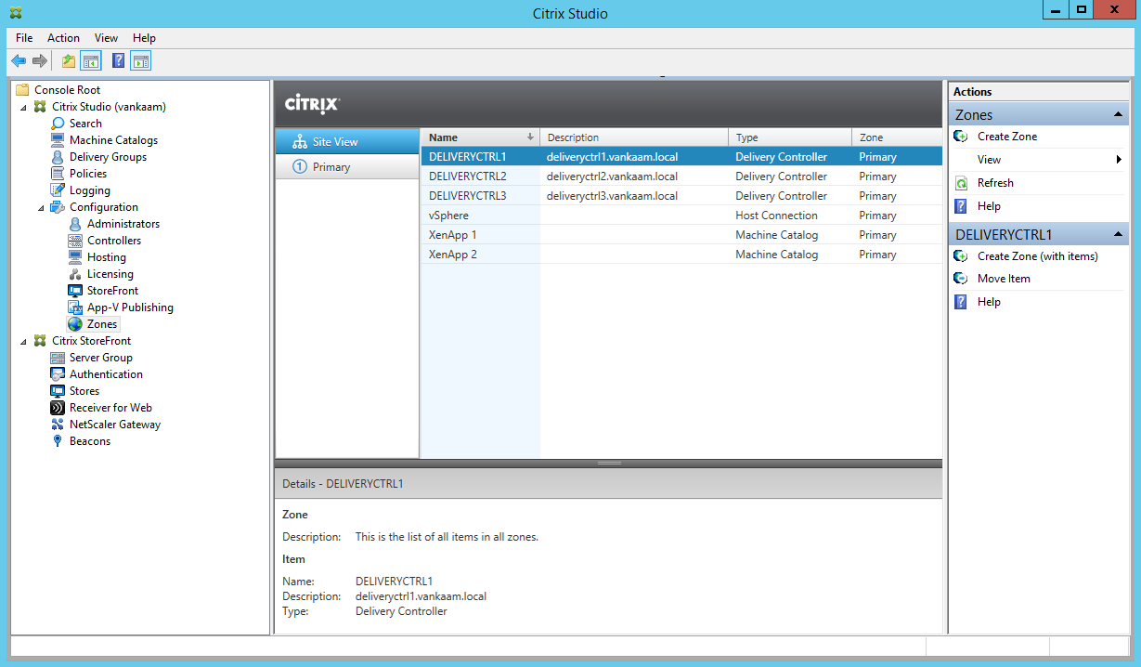
Task: Open the Action menu
Action: (63, 38)
